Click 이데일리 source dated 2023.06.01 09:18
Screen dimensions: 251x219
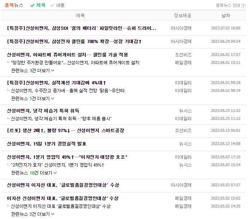[183, 83]
